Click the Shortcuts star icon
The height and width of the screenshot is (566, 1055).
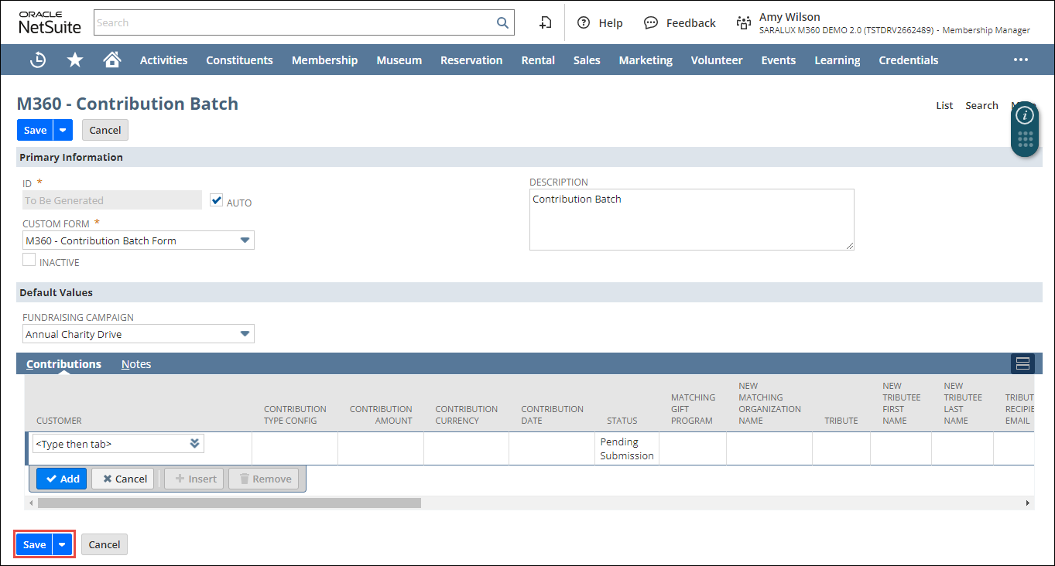75,60
